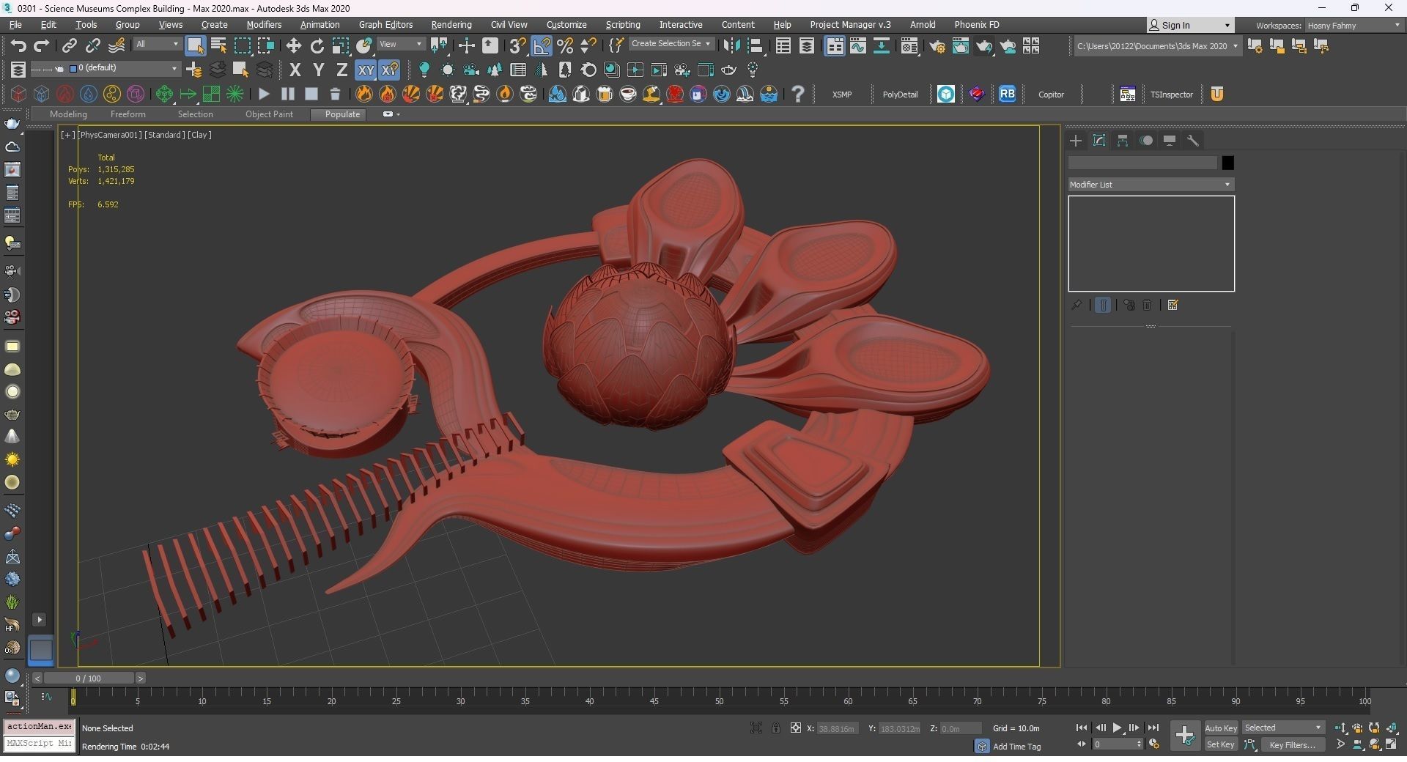1407x762 pixels.
Task: Click the XSMP button
Action: (x=842, y=95)
